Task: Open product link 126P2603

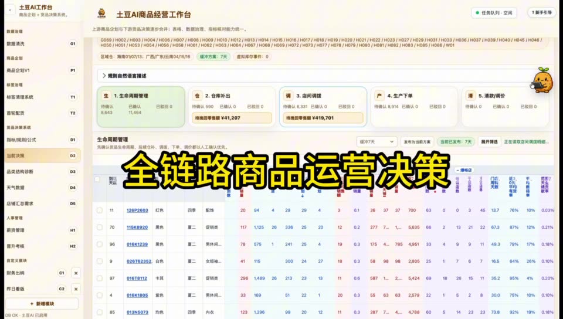Action: (x=137, y=211)
